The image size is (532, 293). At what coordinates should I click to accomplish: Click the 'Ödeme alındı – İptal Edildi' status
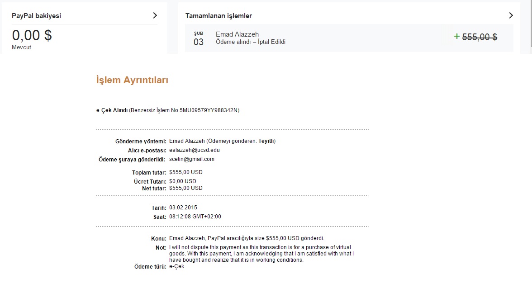tap(251, 42)
